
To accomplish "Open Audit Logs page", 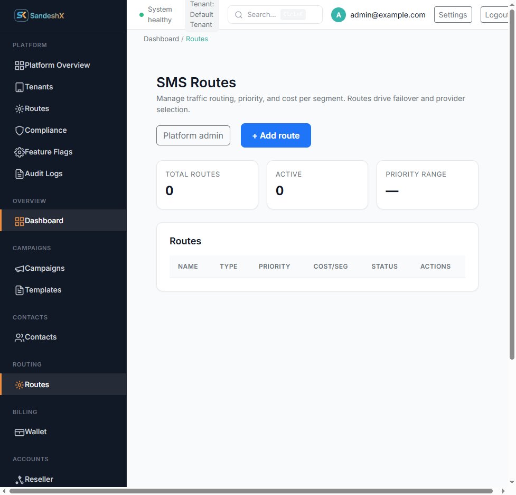I will 63,174.
